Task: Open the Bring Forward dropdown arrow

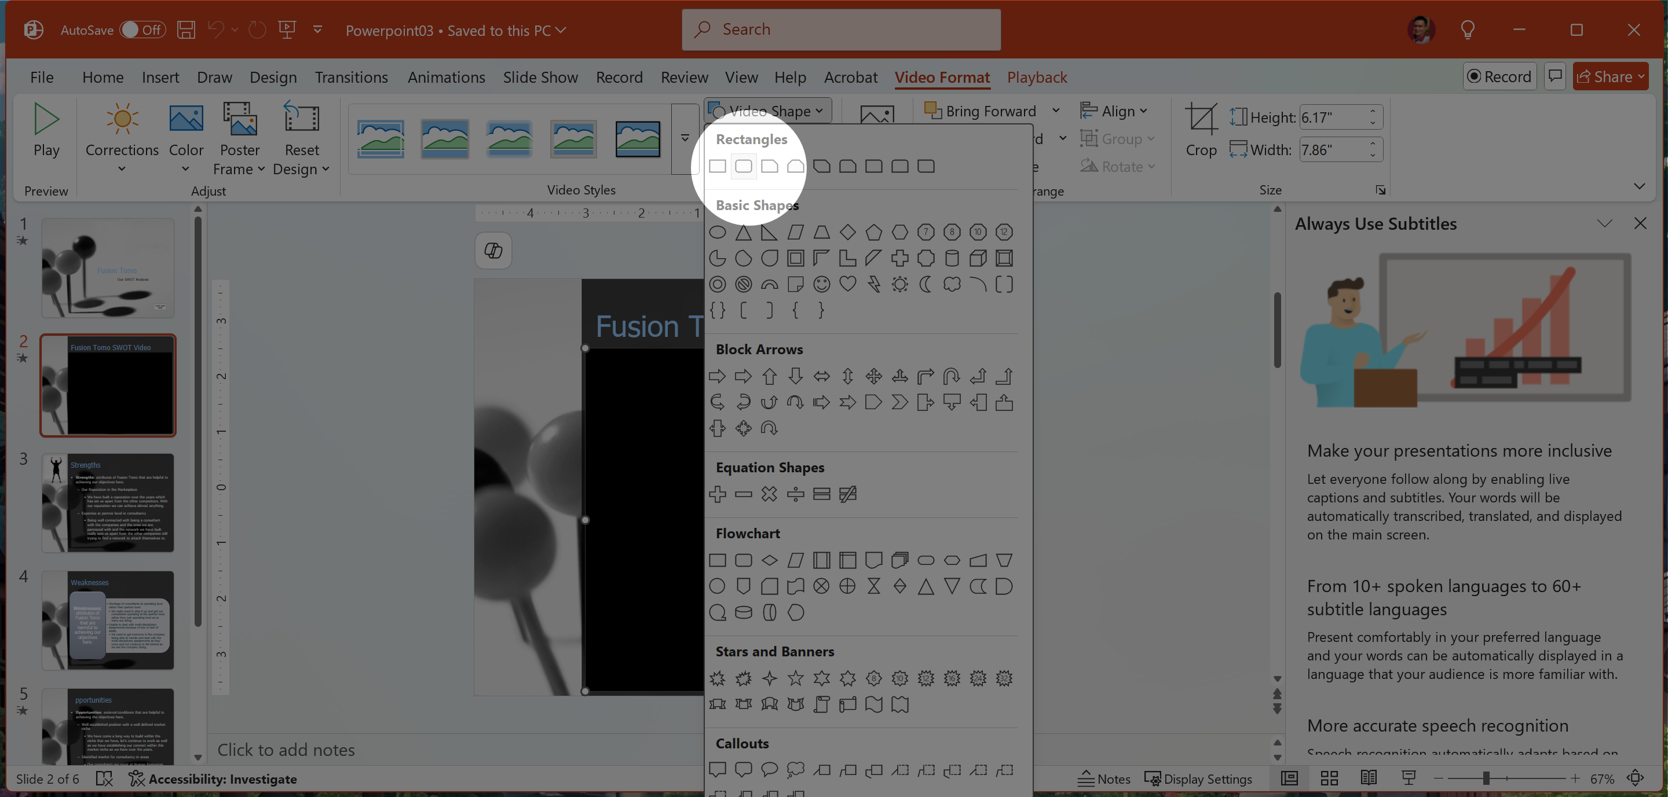Action: tap(1056, 111)
